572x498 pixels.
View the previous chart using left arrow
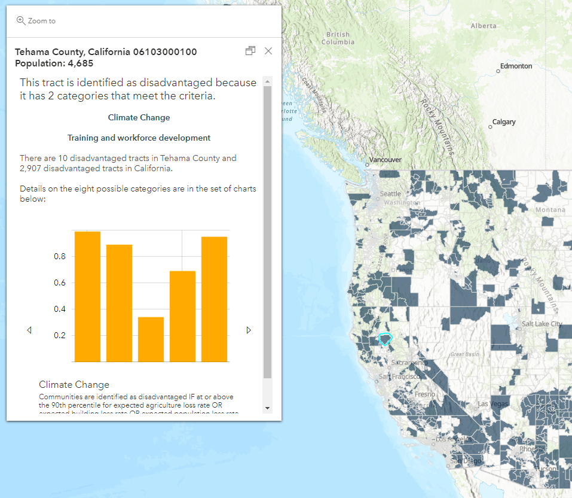coord(29,330)
